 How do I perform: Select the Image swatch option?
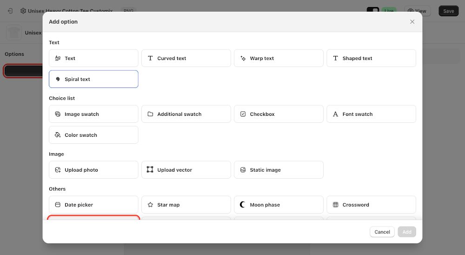point(93,114)
